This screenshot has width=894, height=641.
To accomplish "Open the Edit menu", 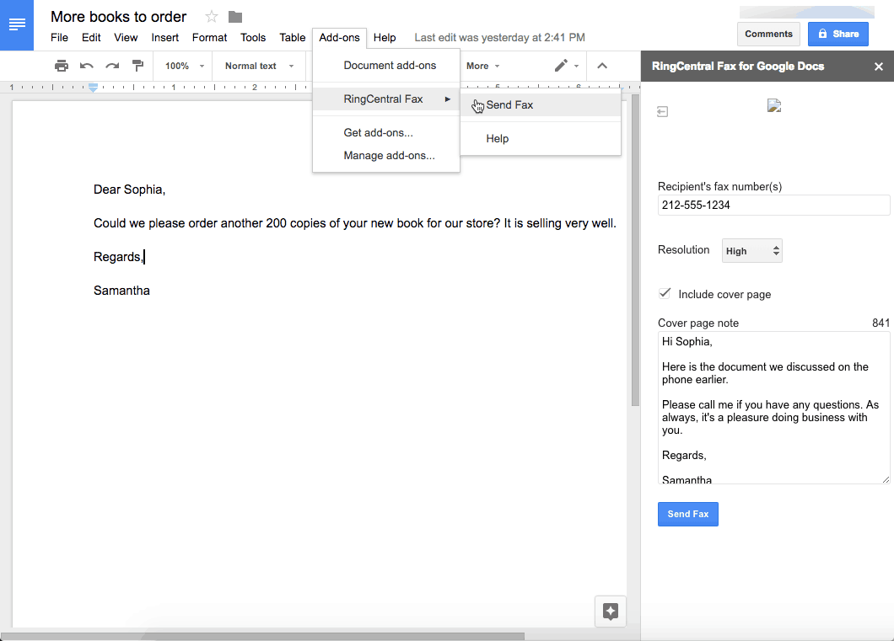I will pos(91,38).
